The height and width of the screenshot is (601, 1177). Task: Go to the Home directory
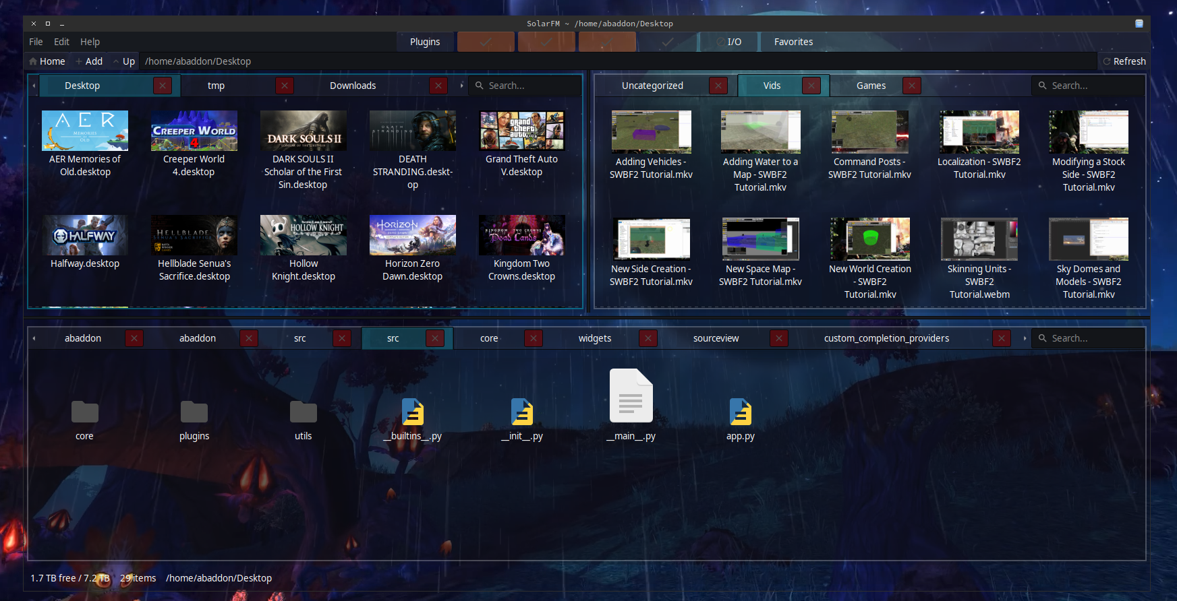pos(47,61)
